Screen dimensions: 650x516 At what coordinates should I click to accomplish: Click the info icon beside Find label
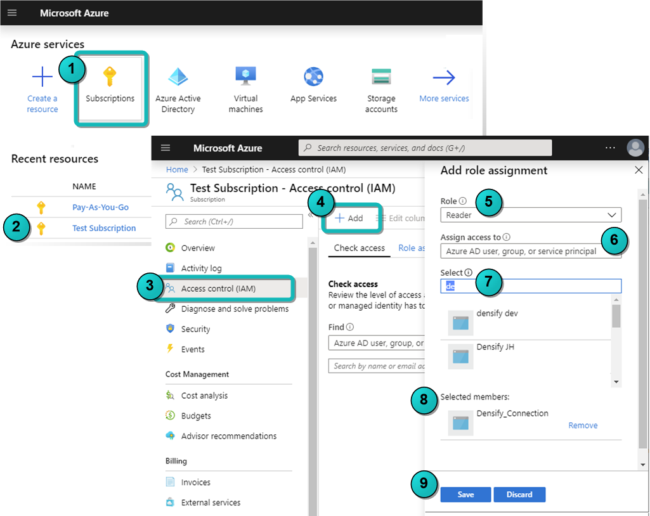click(x=350, y=327)
